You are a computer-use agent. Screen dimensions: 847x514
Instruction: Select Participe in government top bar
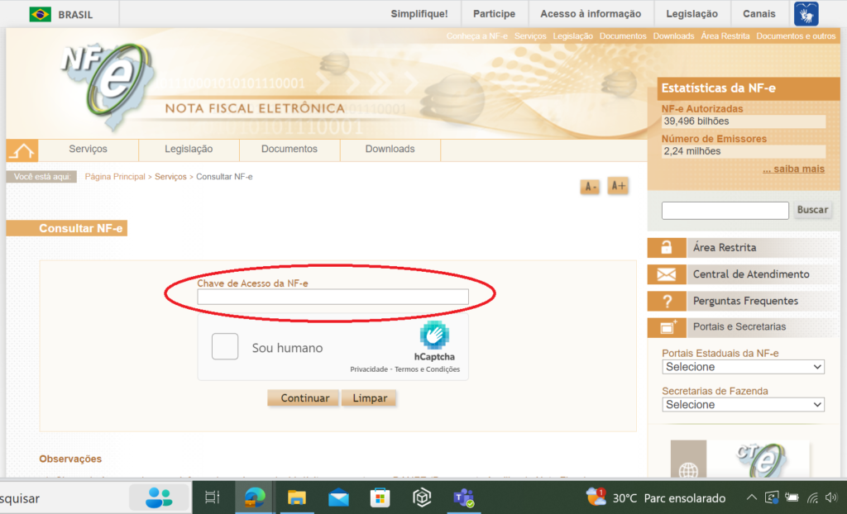pyautogui.click(x=495, y=14)
